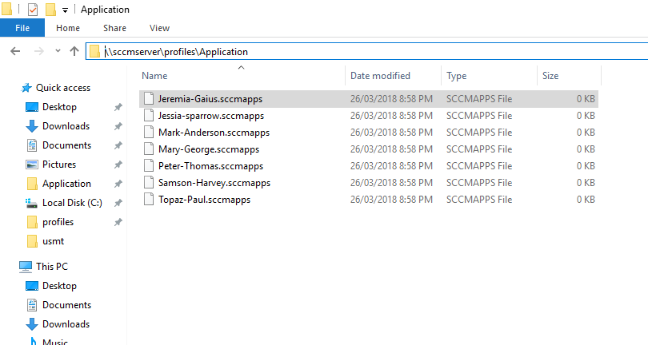Switch to the View ribbon tab
Screen dimensions: 648x345
(159, 28)
